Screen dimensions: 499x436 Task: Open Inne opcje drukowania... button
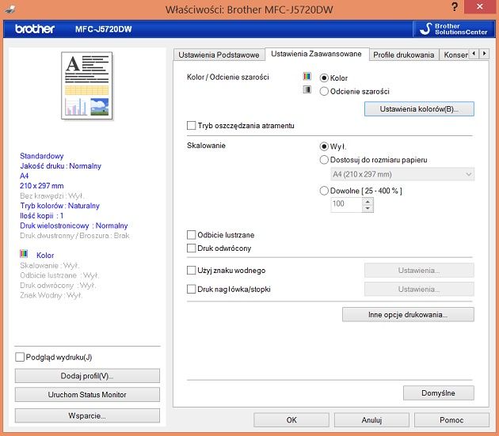coord(408,314)
